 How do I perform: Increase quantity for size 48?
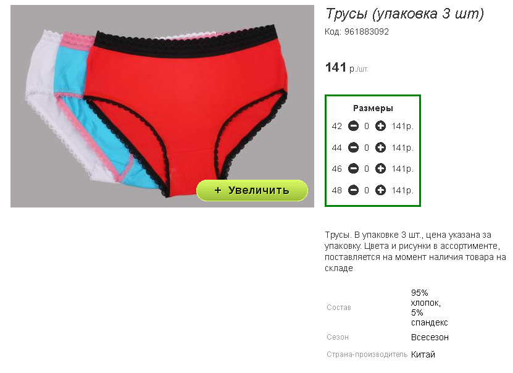click(x=380, y=190)
